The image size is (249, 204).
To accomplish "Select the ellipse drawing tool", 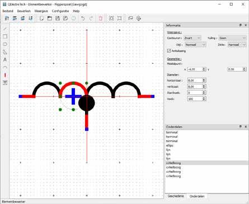I will [5, 44].
